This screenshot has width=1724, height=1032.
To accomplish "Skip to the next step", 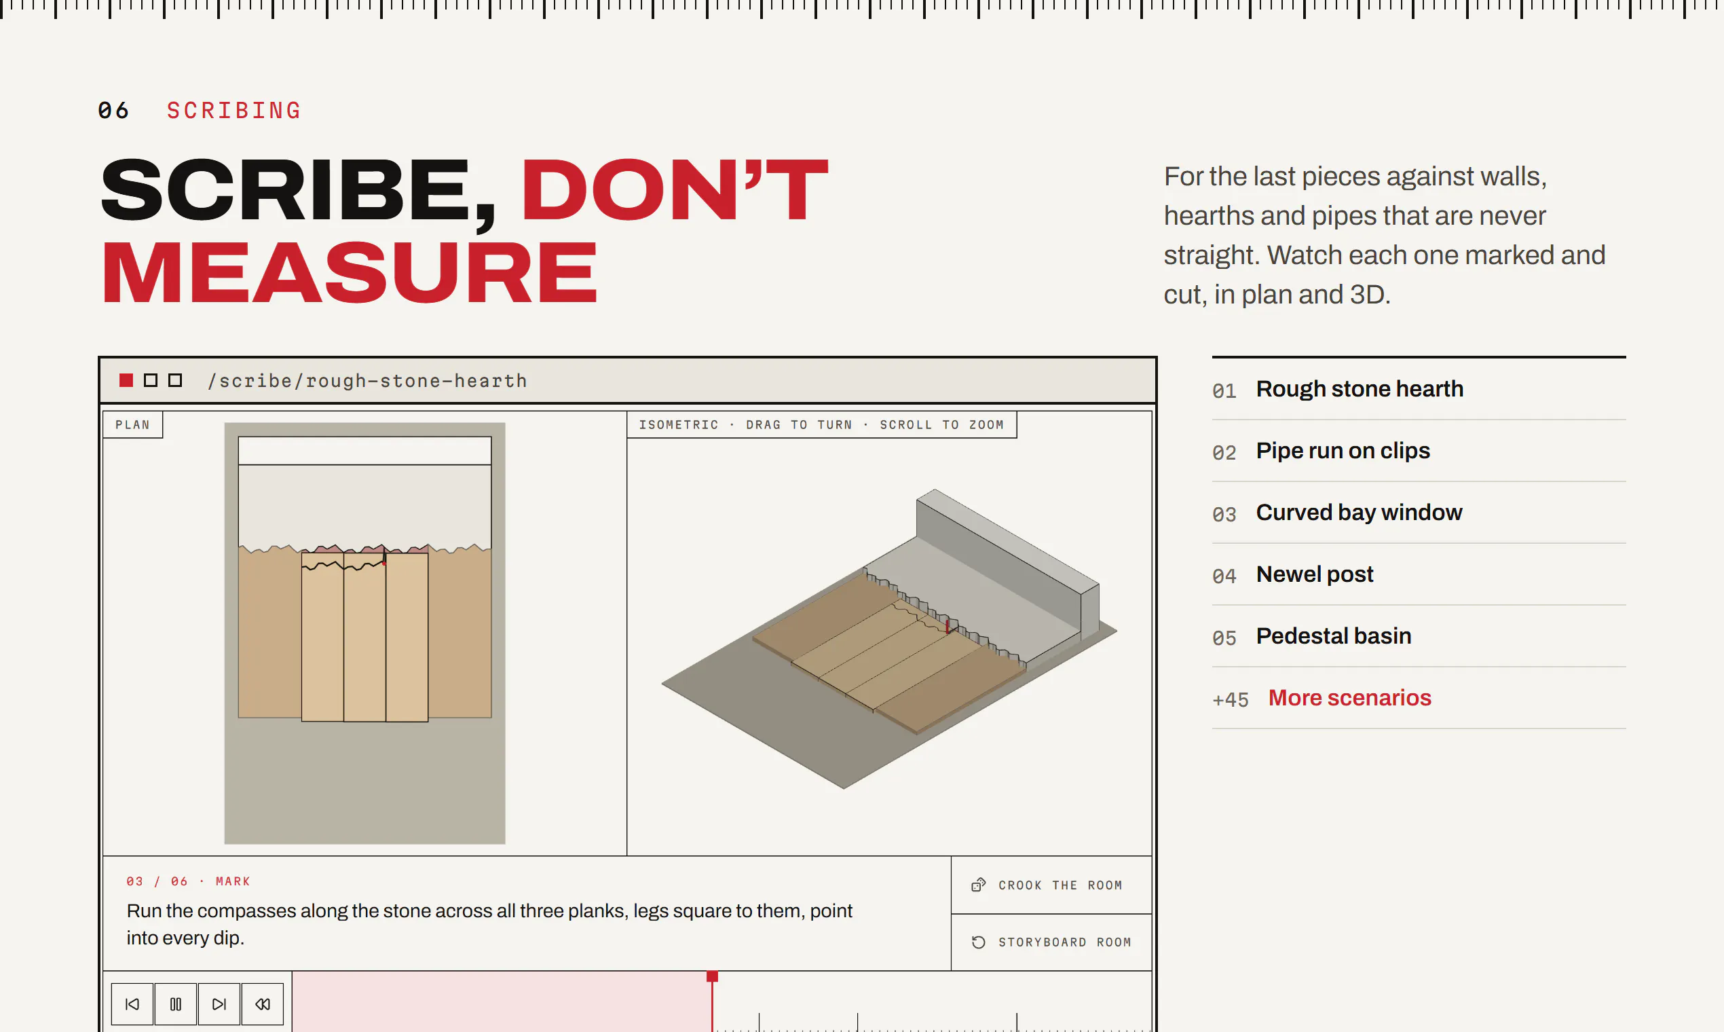I will [x=219, y=1003].
